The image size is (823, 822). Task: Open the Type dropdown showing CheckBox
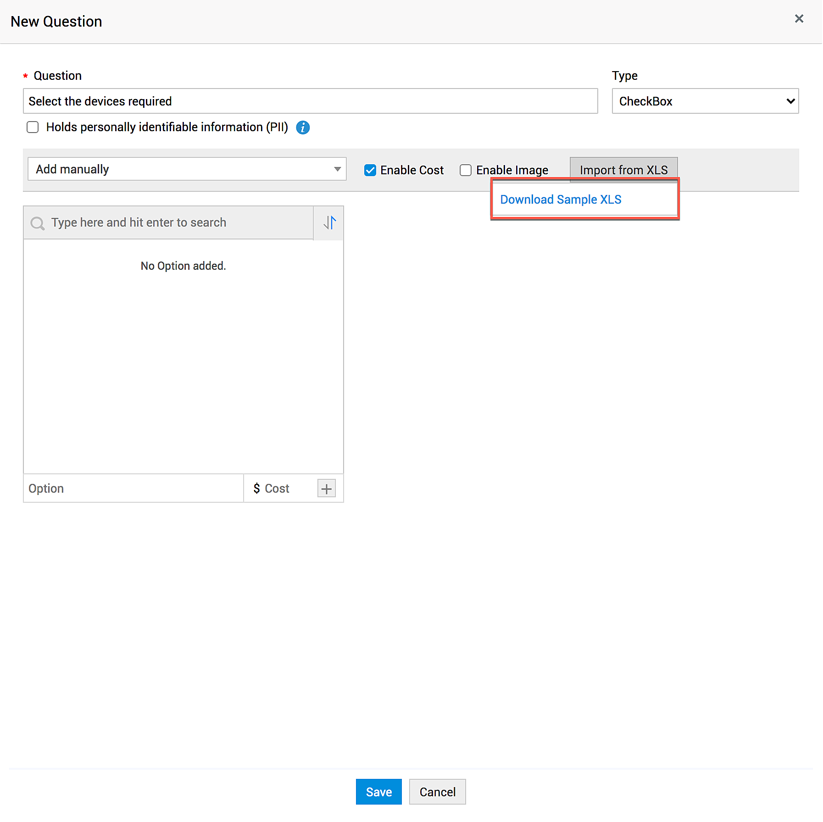click(x=705, y=101)
